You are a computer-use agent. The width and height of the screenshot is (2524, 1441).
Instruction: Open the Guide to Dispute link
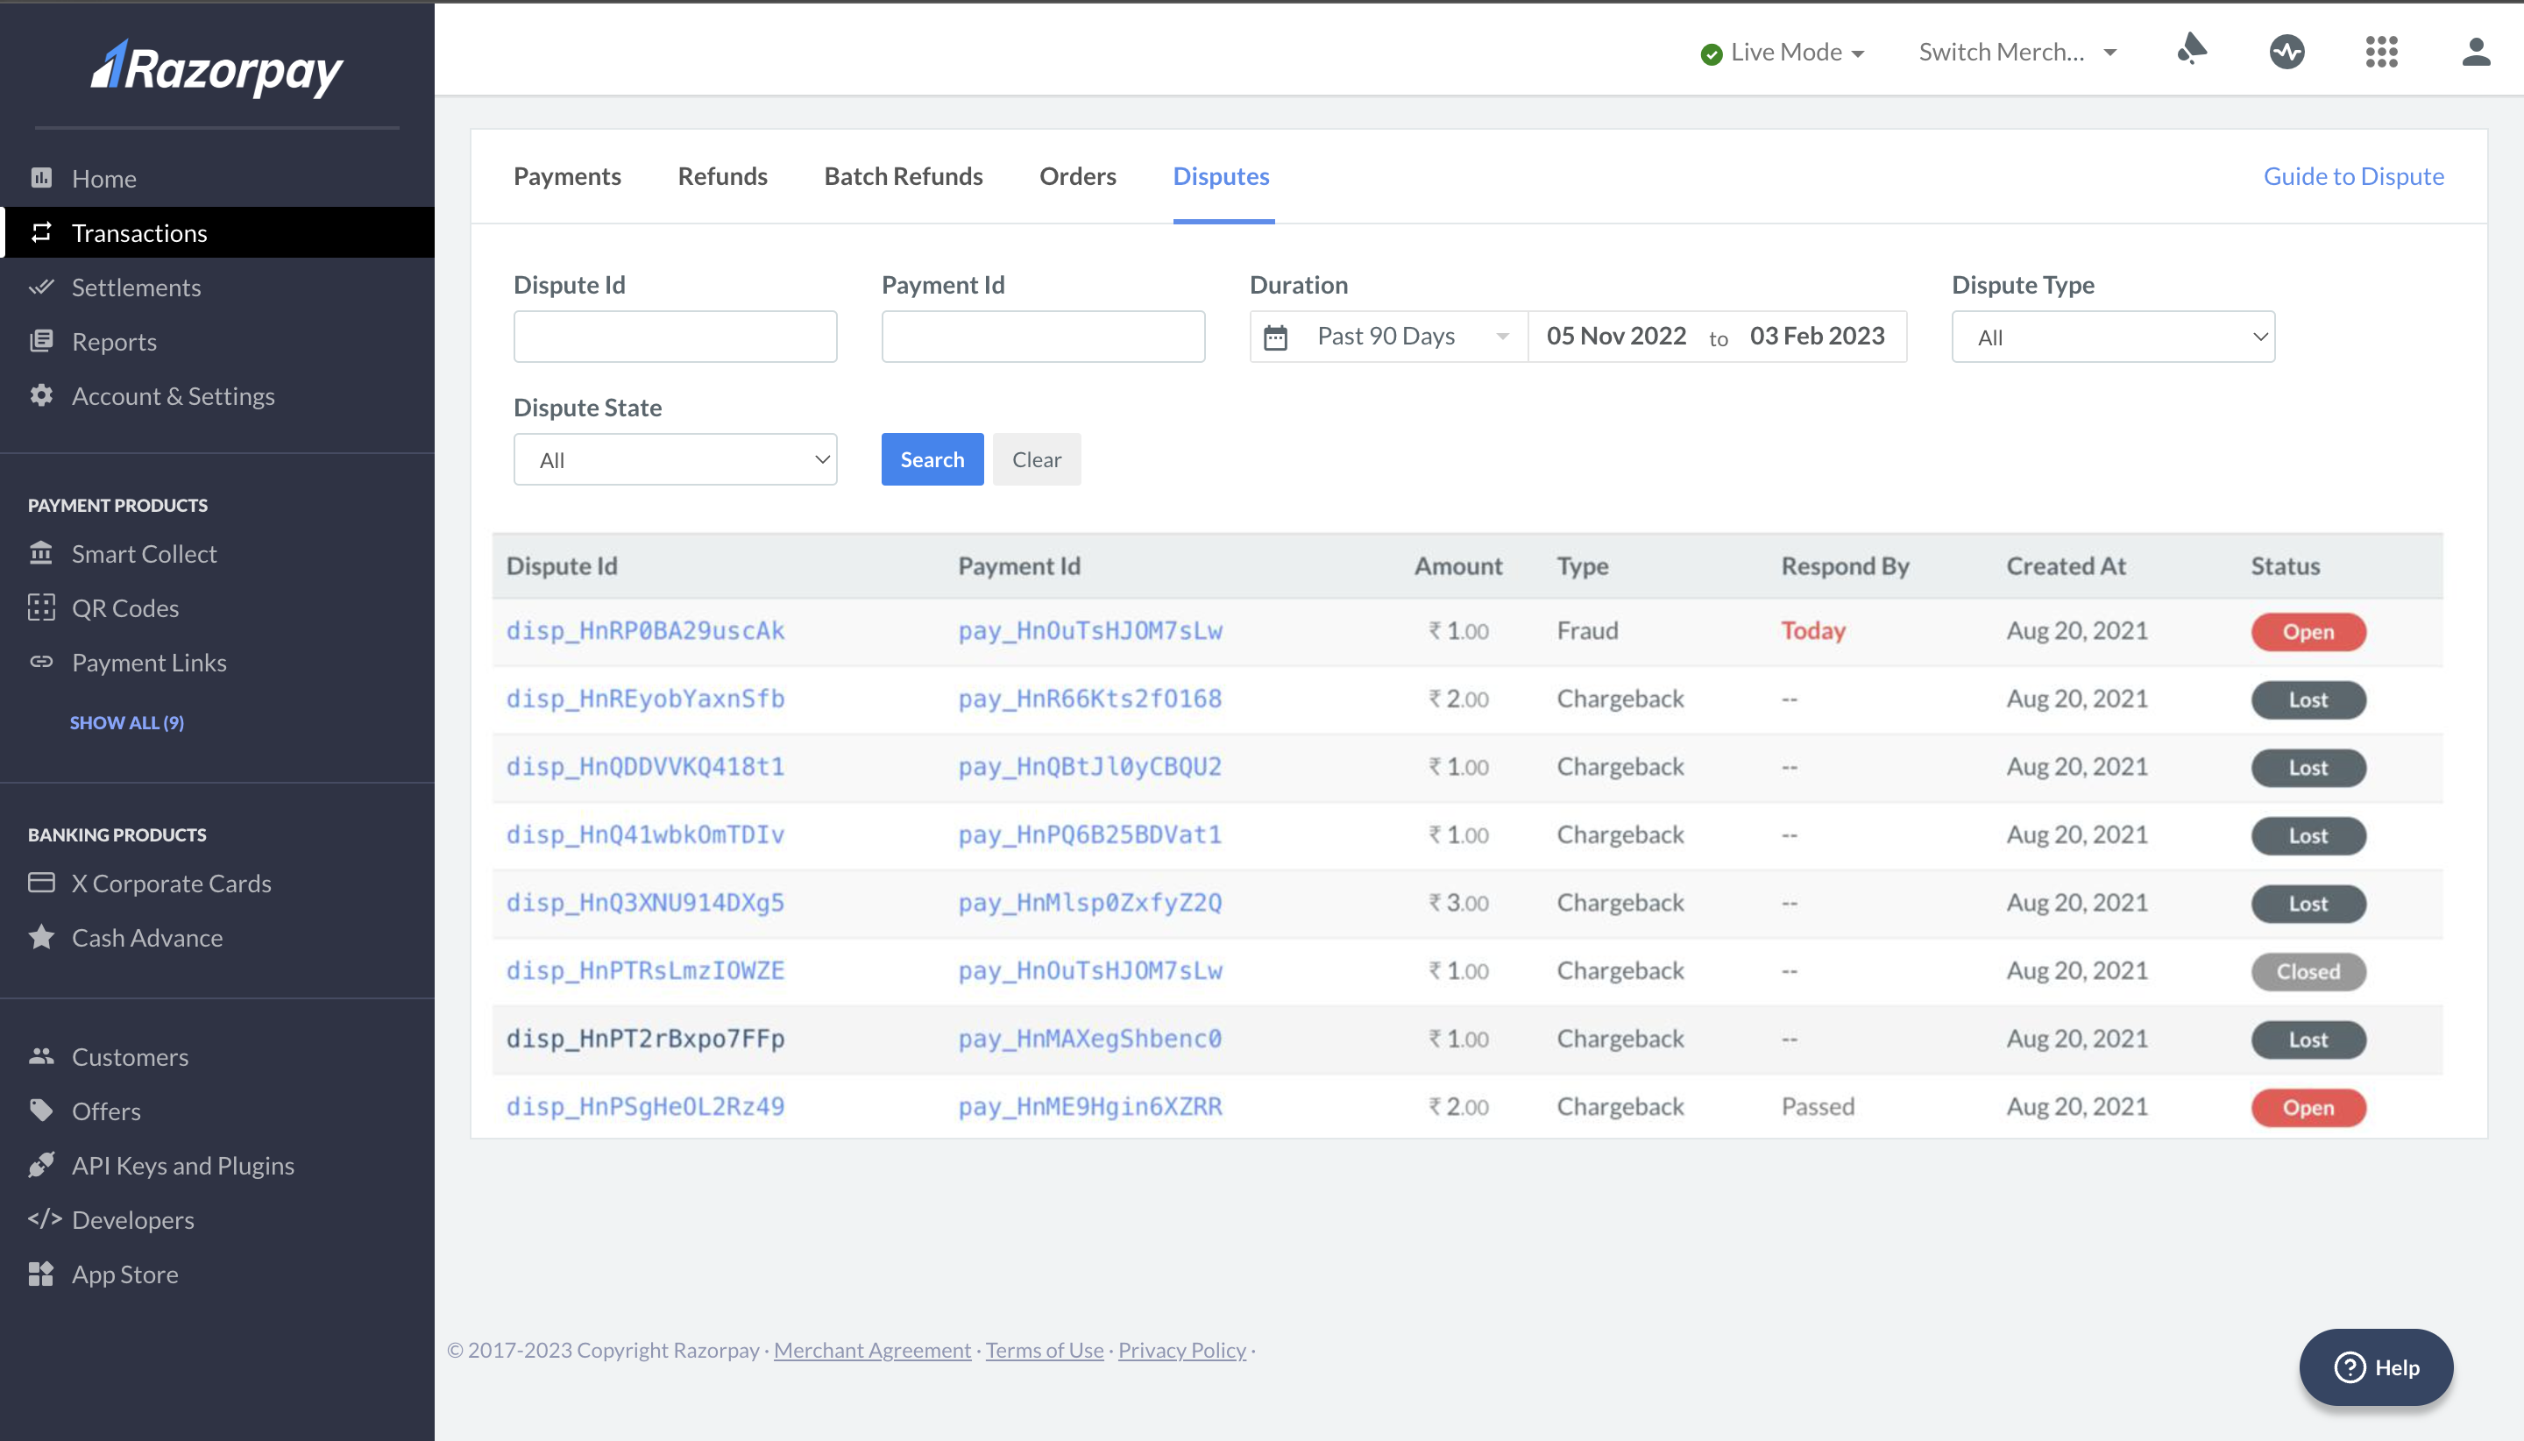tap(2353, 175)
